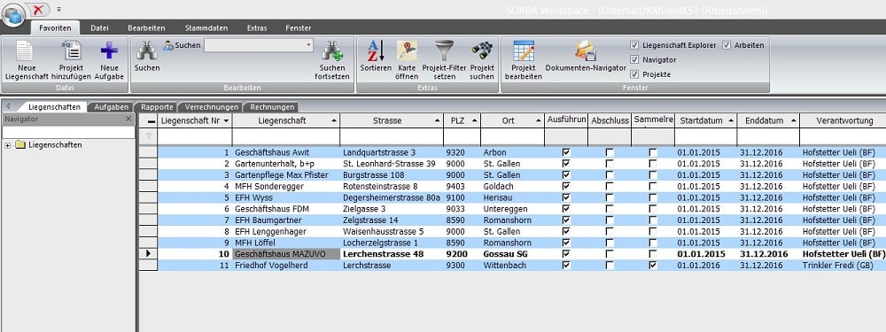
Task: Toggle the Projekte window checkbox
Action: click(634, 74)
